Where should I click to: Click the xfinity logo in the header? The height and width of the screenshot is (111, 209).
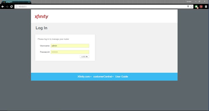42,17
